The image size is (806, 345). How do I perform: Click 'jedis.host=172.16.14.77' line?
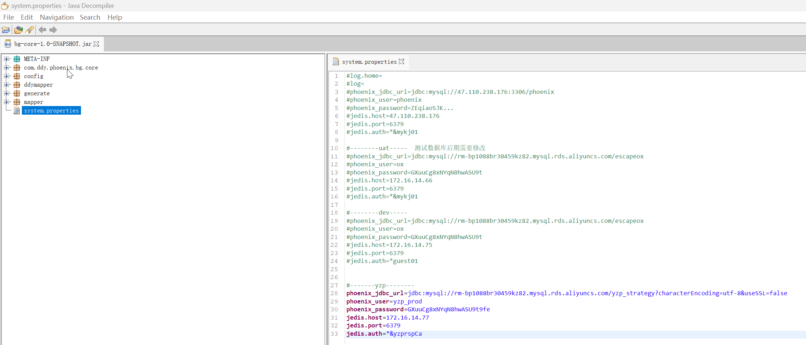pyautogui.click(x=388, y=317)
